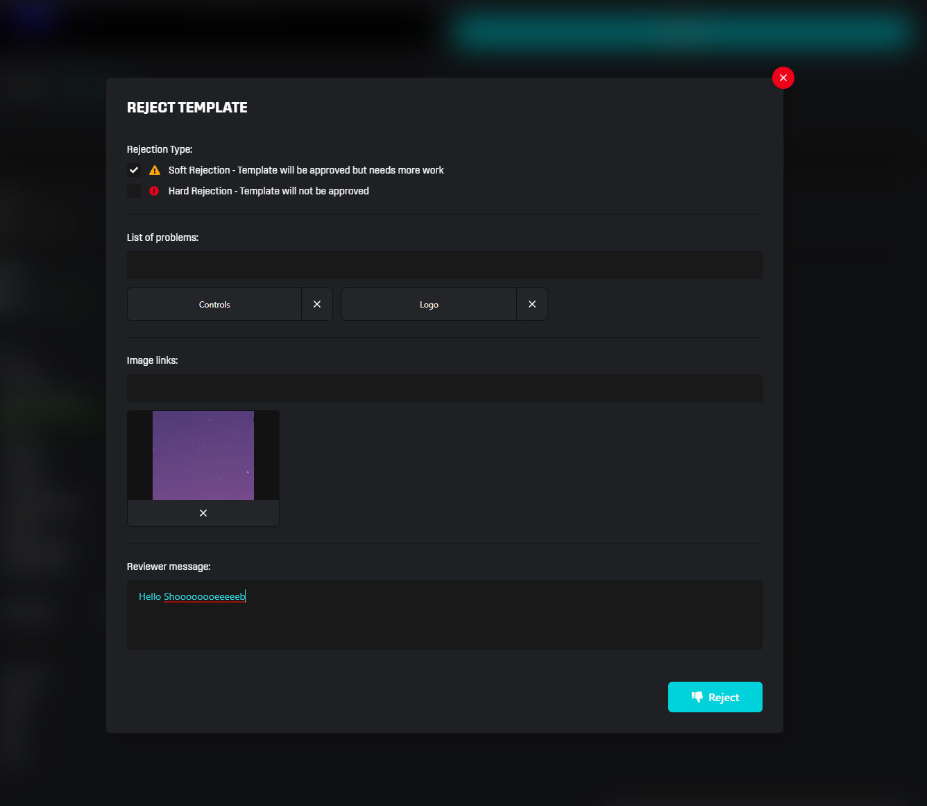Remove the purple image attachment below Image links
The image size is (927, 806).
tap(203, 513)
